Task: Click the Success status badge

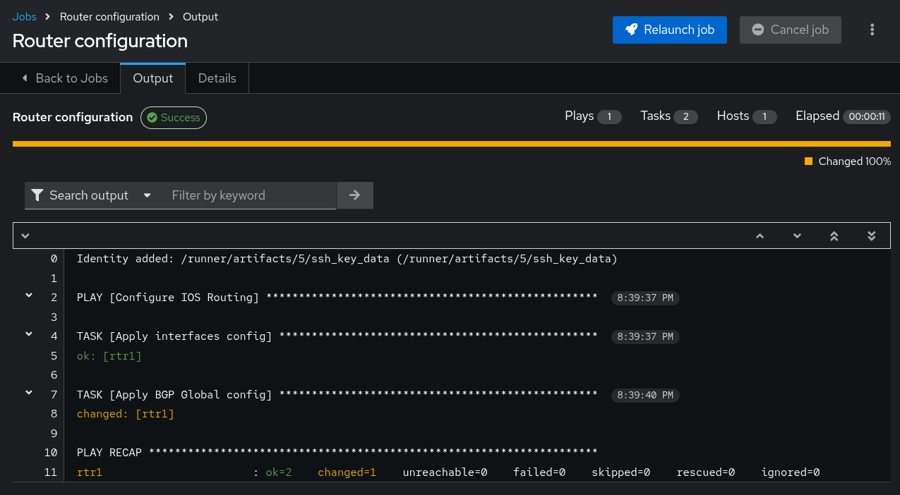Action: click(x=174, y=118)
